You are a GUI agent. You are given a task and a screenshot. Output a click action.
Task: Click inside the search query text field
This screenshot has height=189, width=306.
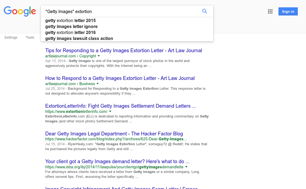click(120, 11)
